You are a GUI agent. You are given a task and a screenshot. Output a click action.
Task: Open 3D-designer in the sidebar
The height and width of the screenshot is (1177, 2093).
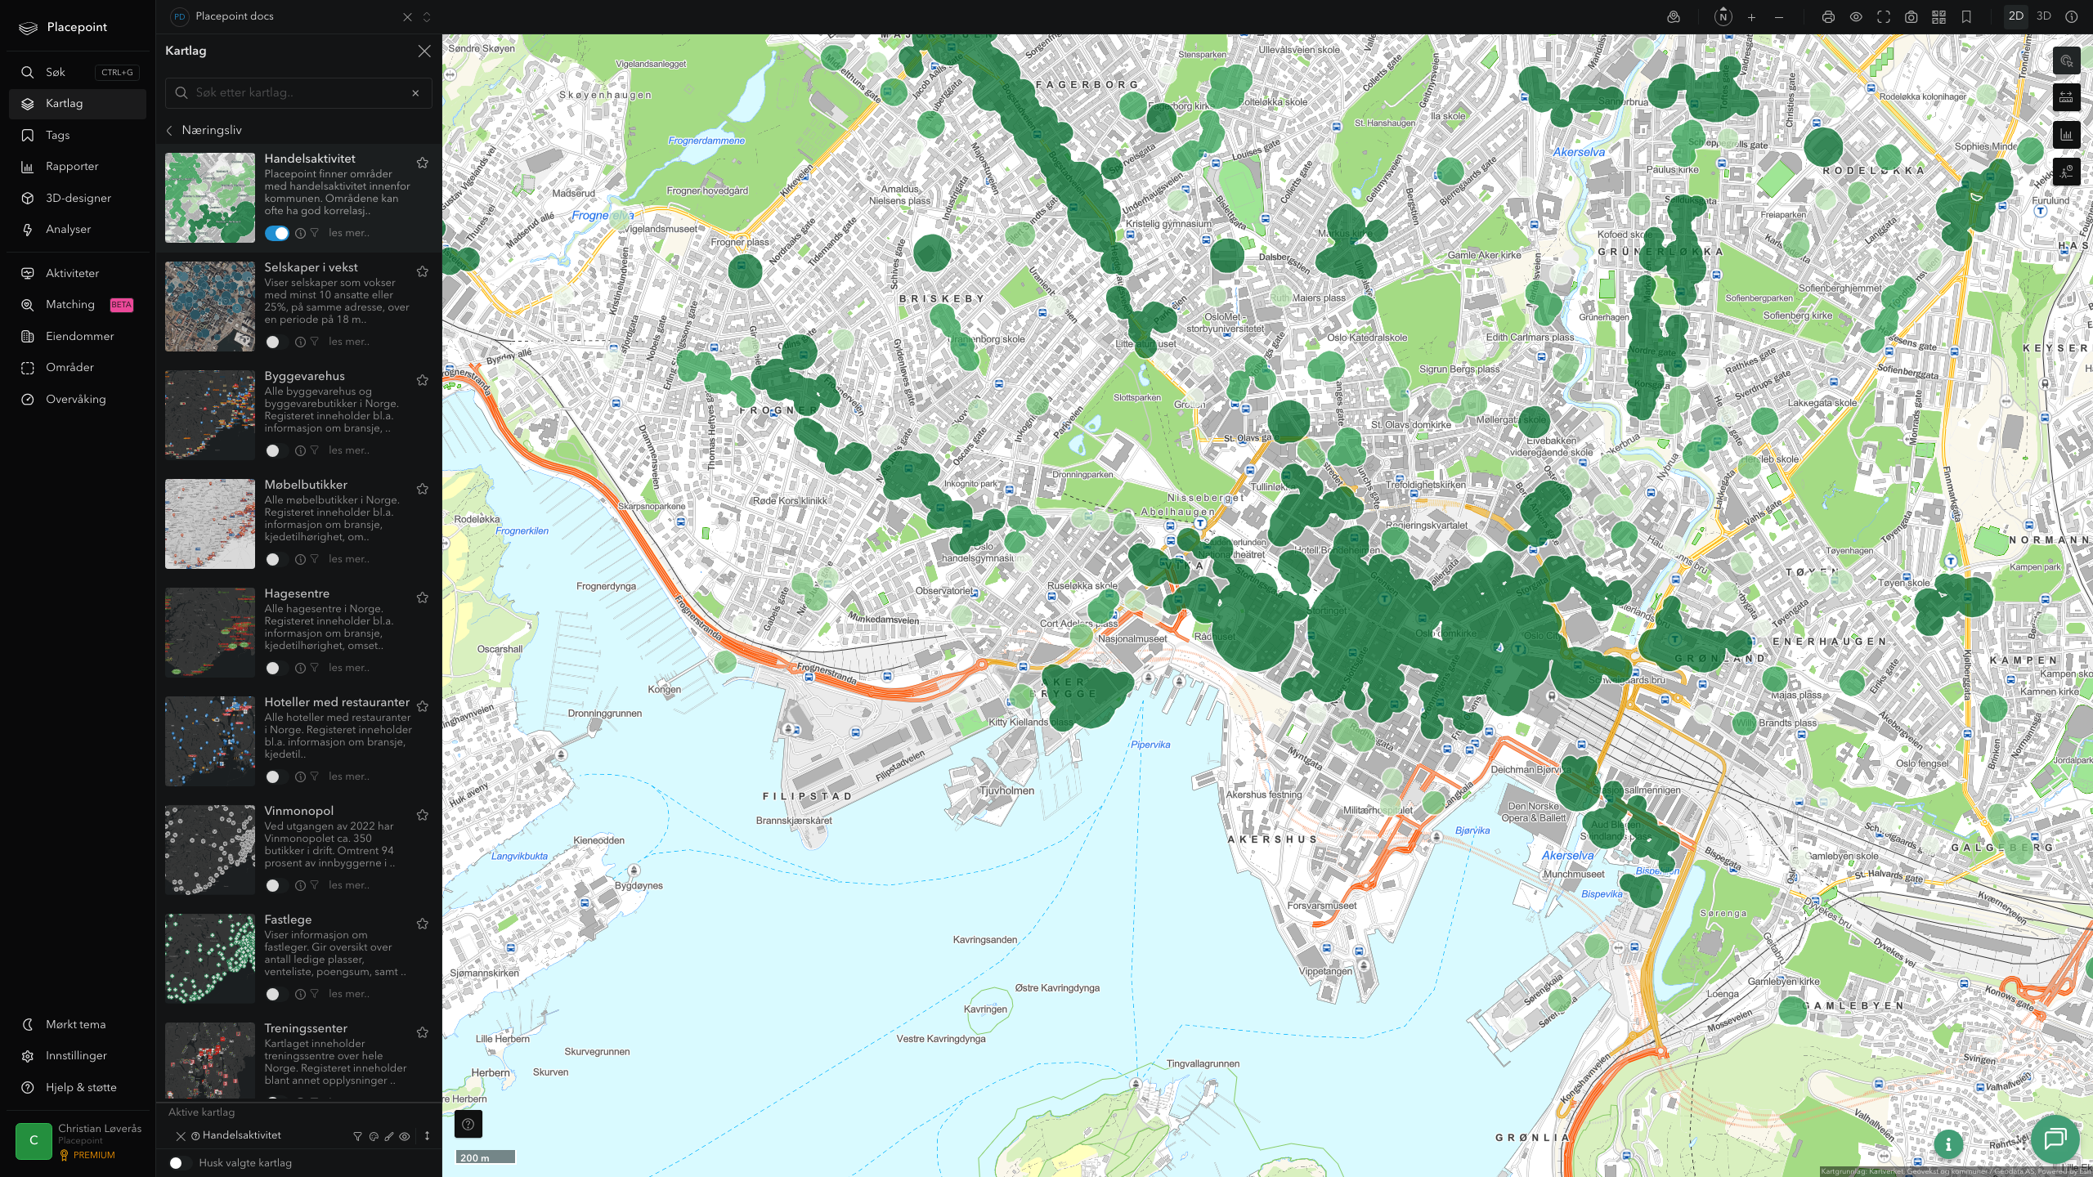click(78, 199)
